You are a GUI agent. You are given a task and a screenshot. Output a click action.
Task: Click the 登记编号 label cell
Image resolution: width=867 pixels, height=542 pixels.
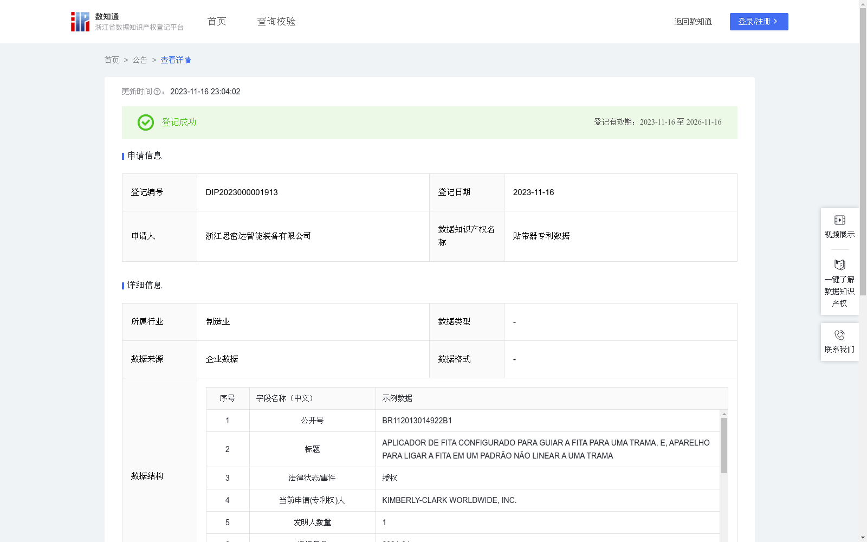coord(160,192)
